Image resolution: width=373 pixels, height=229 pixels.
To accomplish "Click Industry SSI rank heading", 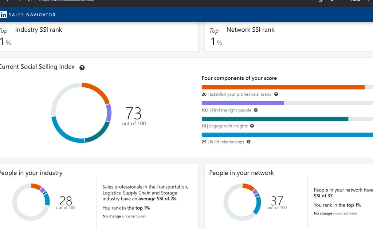I will click(39, 30).
